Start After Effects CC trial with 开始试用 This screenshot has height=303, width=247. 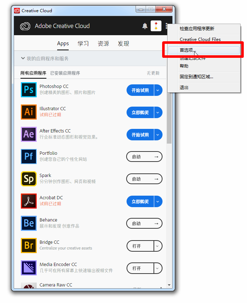click(x=140, y=135)
